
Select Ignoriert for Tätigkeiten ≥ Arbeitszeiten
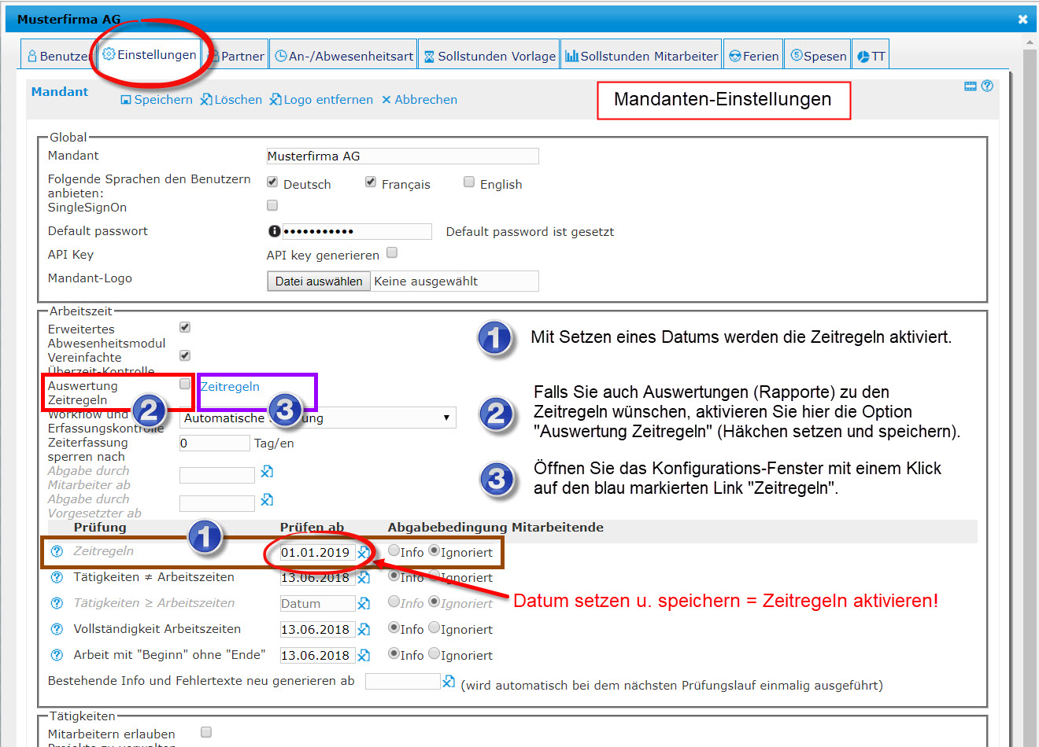(434, 602)
